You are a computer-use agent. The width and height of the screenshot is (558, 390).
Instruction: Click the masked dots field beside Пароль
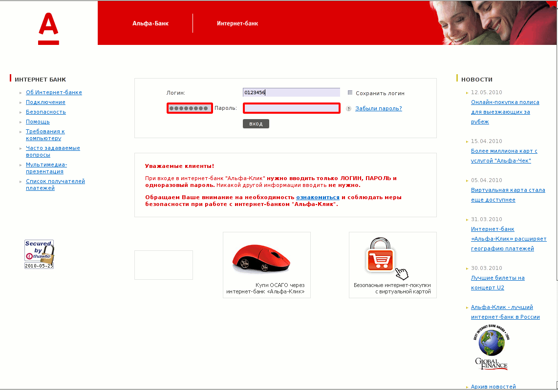pyautogui.click(x=190, y=108)
